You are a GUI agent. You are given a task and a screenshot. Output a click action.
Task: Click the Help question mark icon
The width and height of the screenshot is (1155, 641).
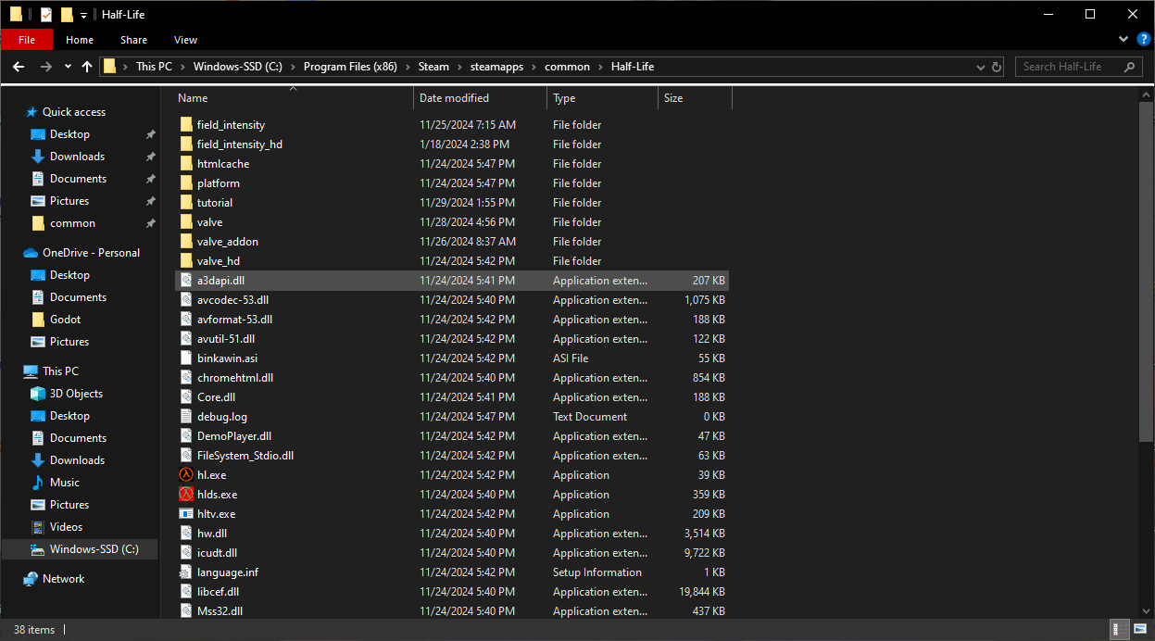pyautogui.click(x=1143, y=40)
